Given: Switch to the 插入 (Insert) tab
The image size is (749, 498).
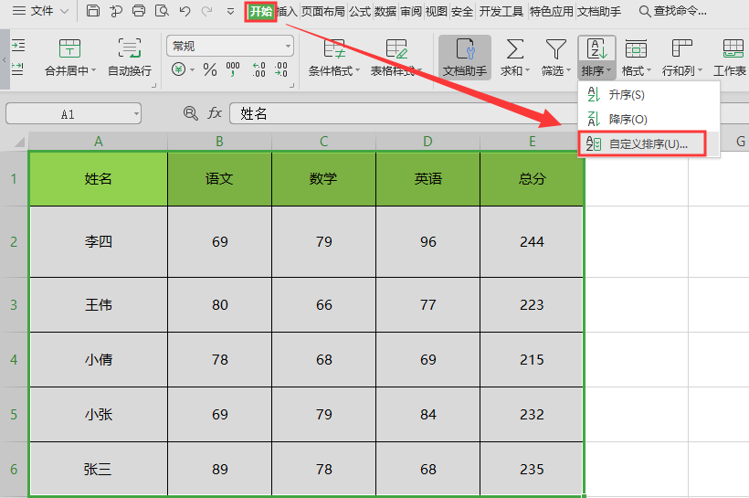Looking at the screenshot, I should (x=287, y=11).
